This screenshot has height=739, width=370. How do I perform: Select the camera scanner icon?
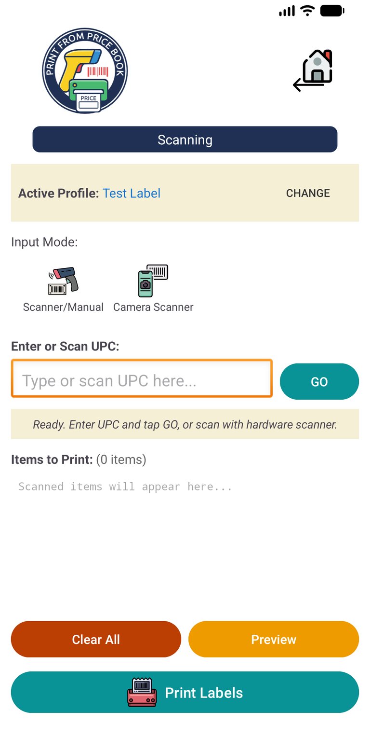point(153,280)
